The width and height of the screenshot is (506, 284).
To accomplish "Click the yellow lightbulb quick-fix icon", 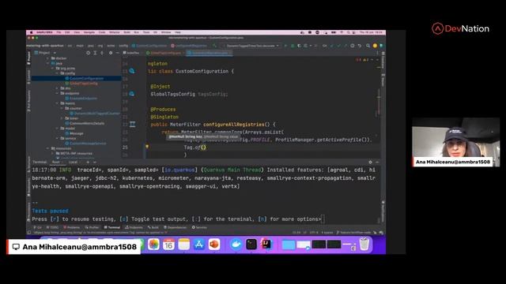I will click(147, 147).
